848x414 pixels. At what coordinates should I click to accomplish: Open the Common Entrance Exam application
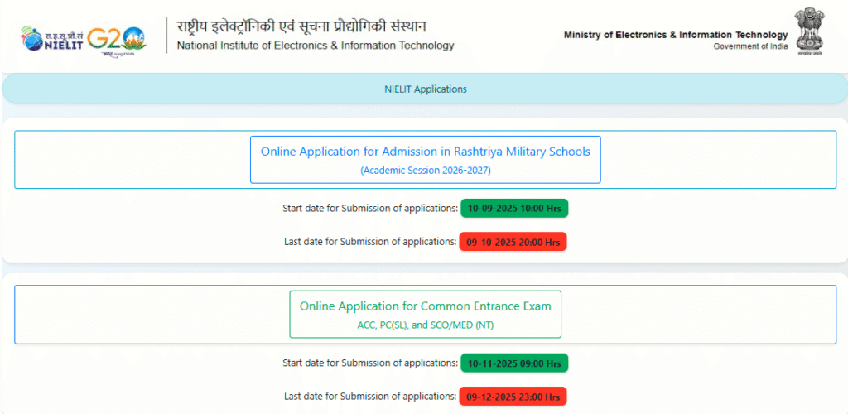[x=425, y=306]
